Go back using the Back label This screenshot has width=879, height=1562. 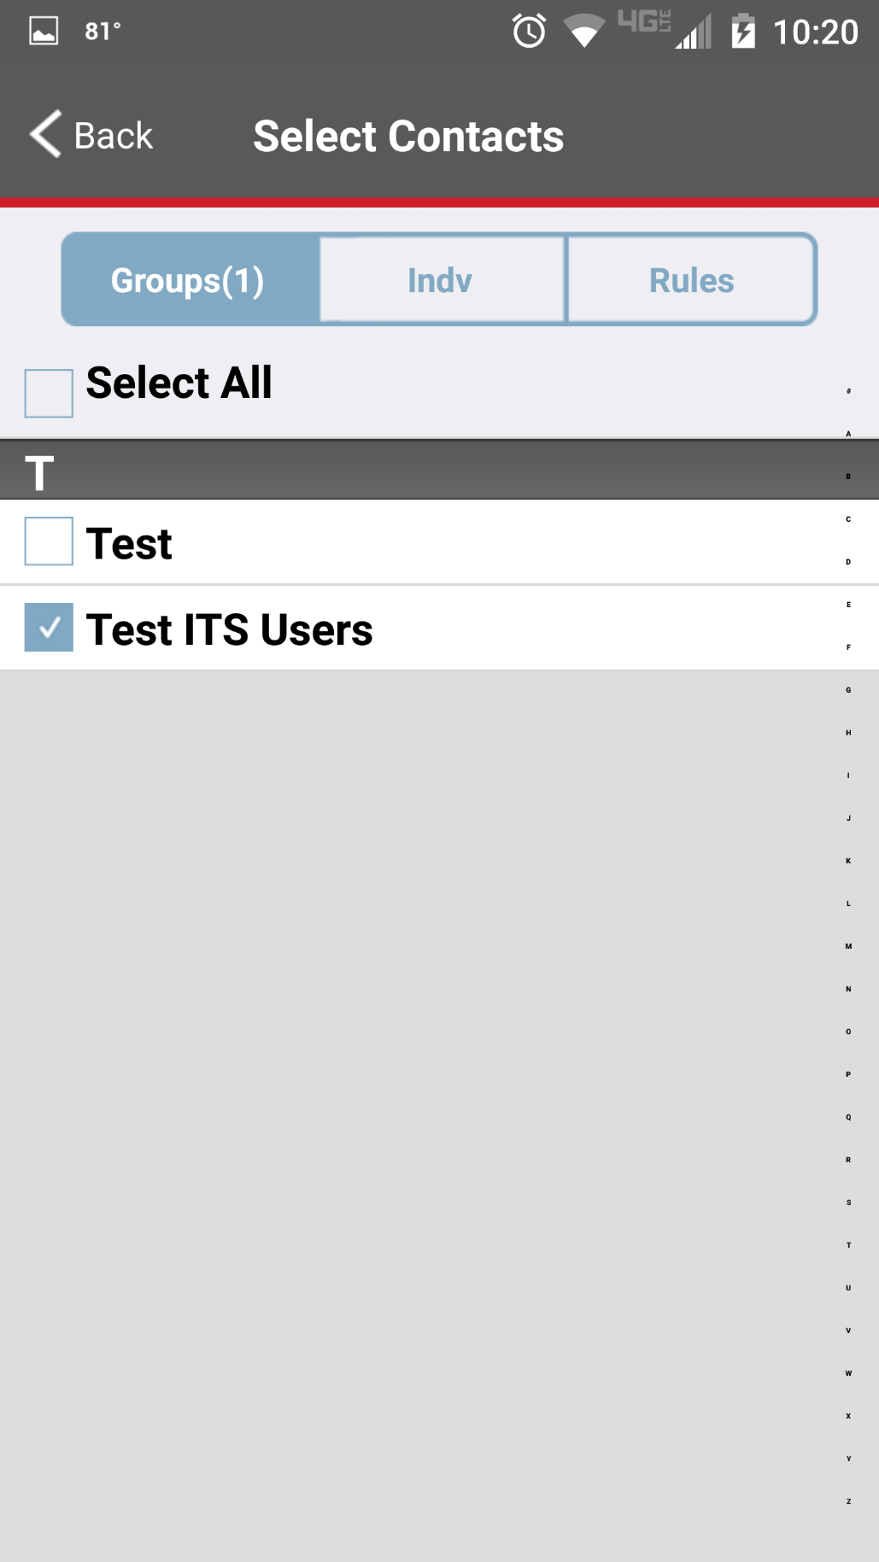coord(114,136)
